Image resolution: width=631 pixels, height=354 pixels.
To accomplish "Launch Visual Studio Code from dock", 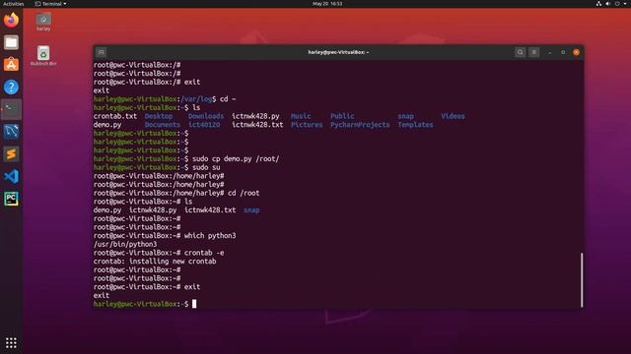I will click(x=11, y=176).
